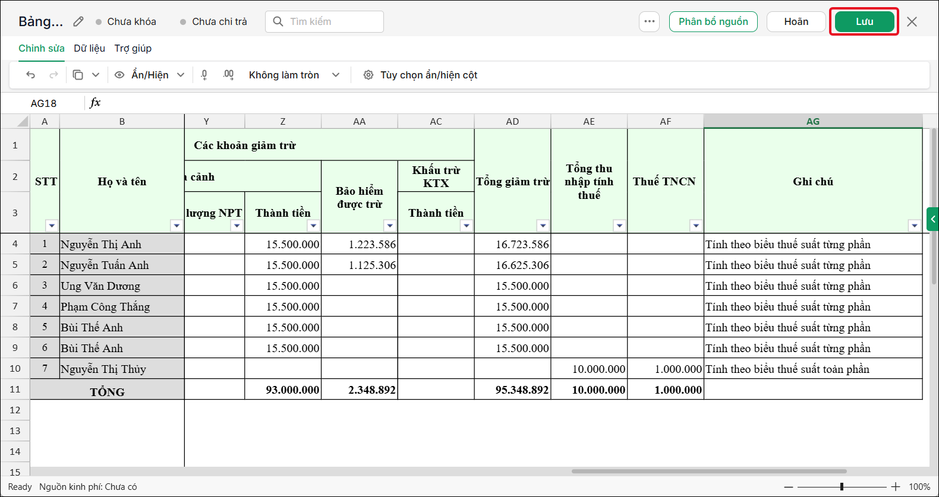Viewport: 939px width, 497px height.
Task: Switch to the Dữ liệu tab
Action: click(89, 48)
